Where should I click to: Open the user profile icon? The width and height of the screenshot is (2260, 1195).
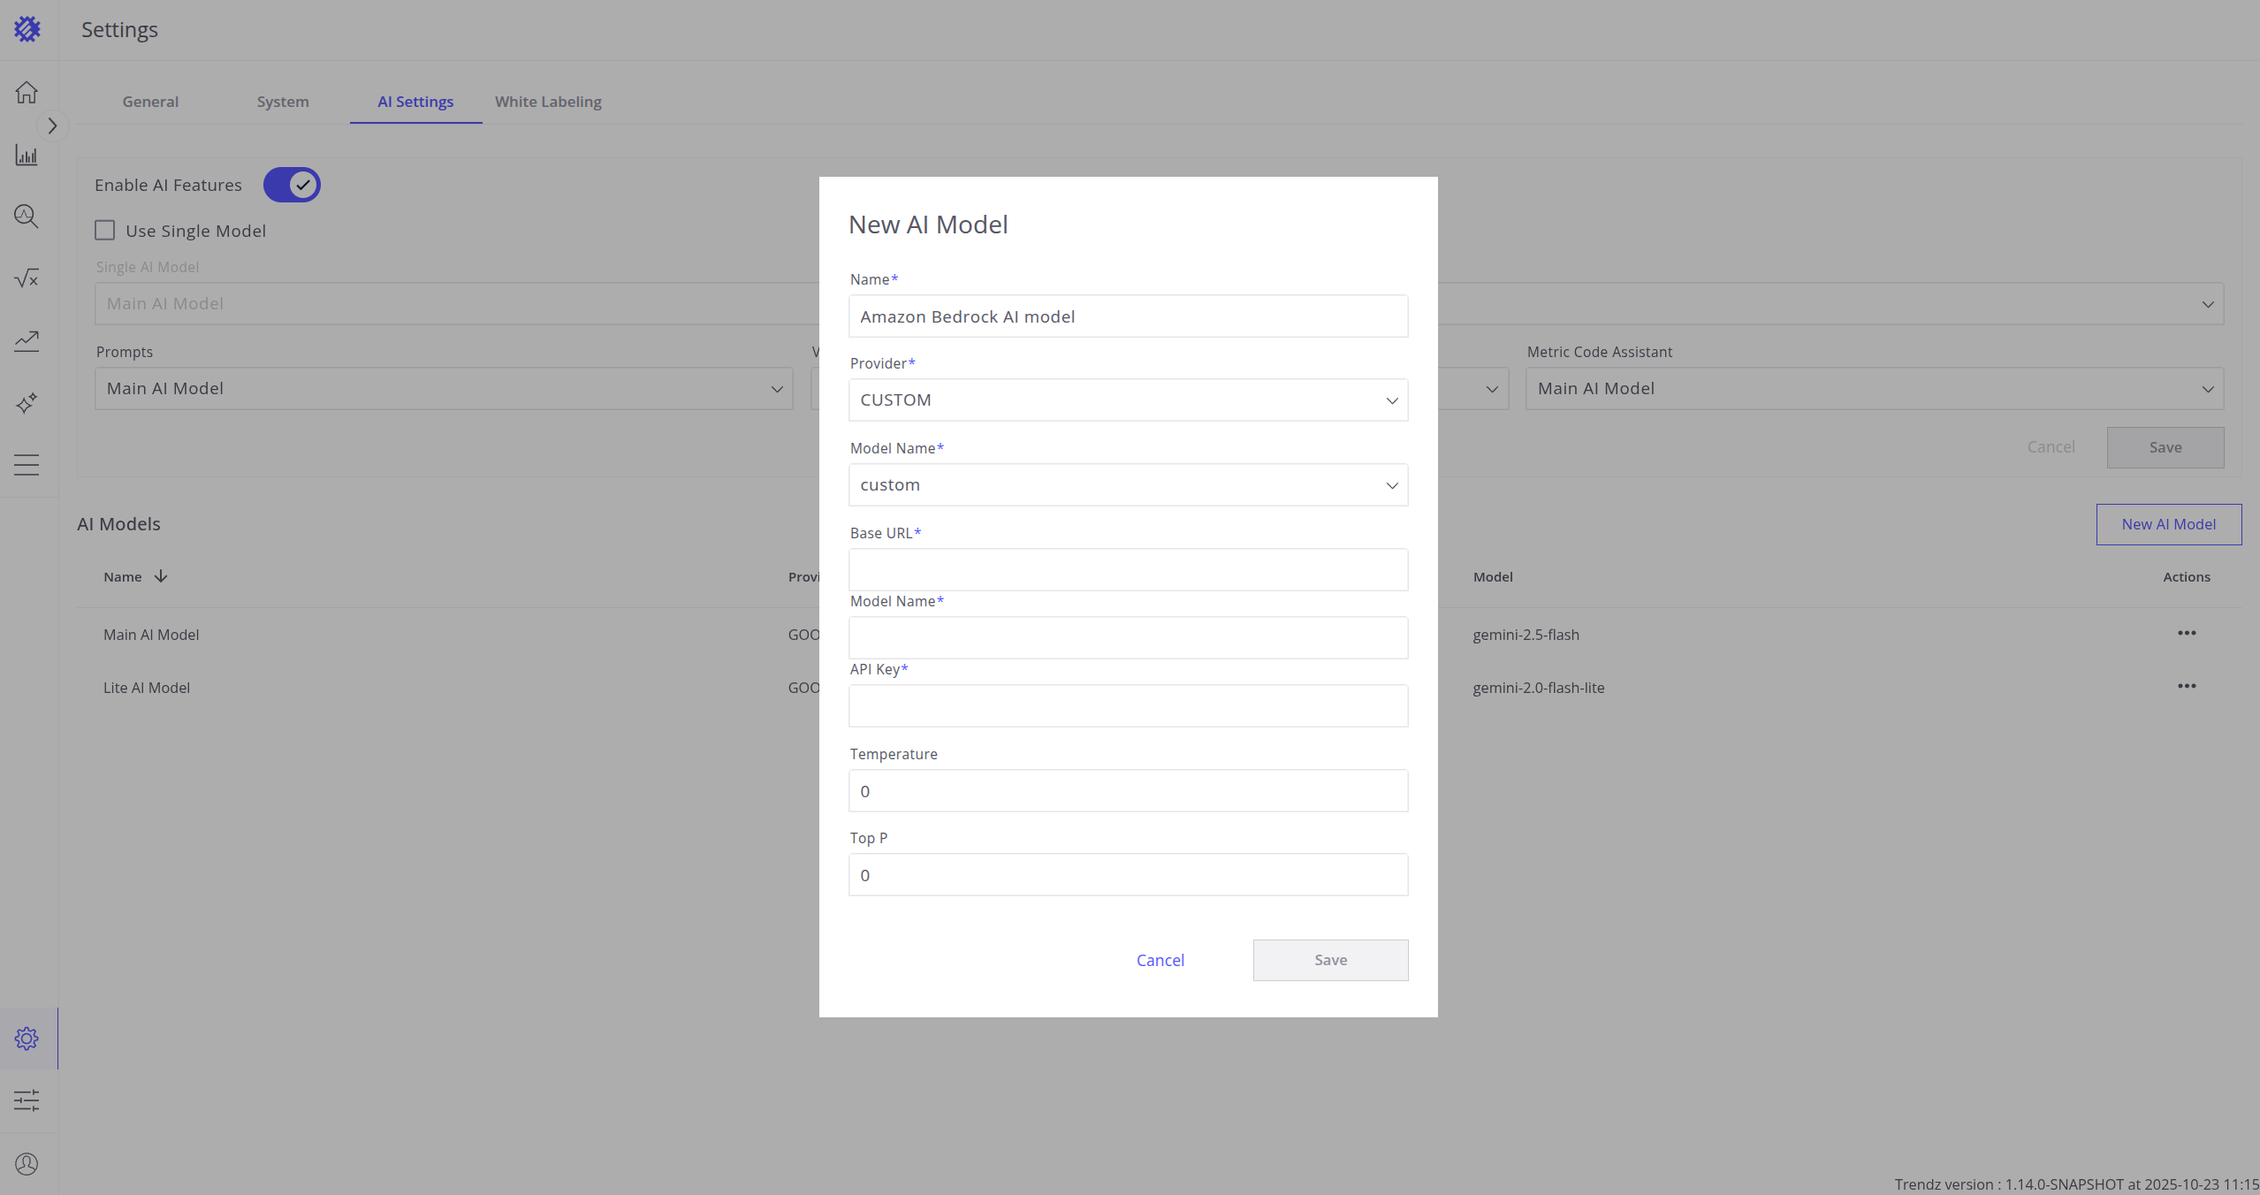tap(27, 1164)
